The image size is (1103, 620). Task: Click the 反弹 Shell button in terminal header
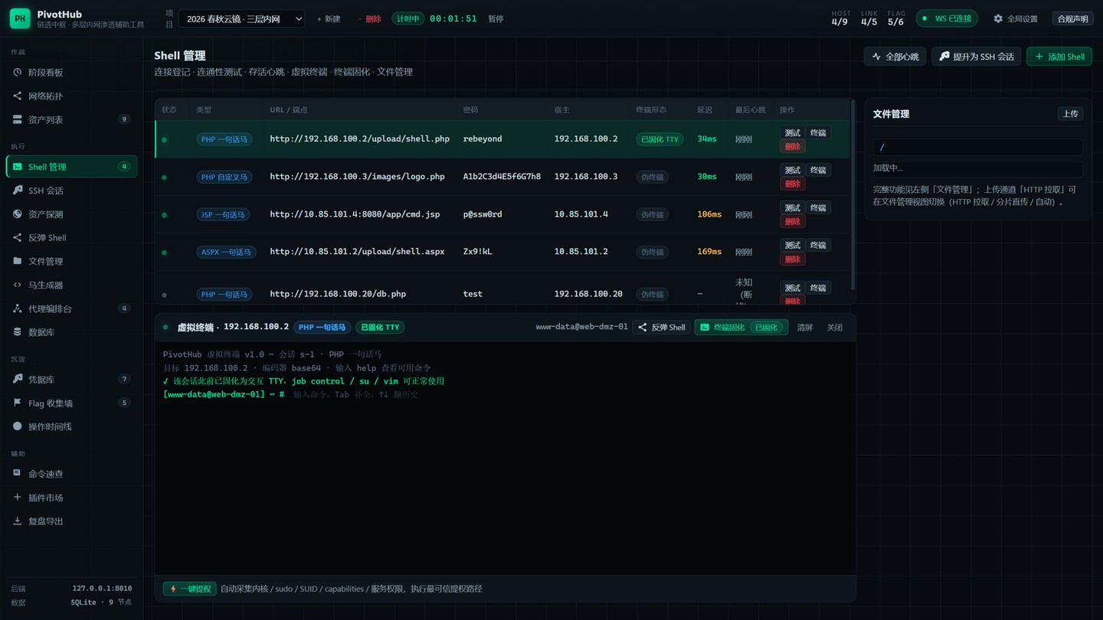coord(662,327)
